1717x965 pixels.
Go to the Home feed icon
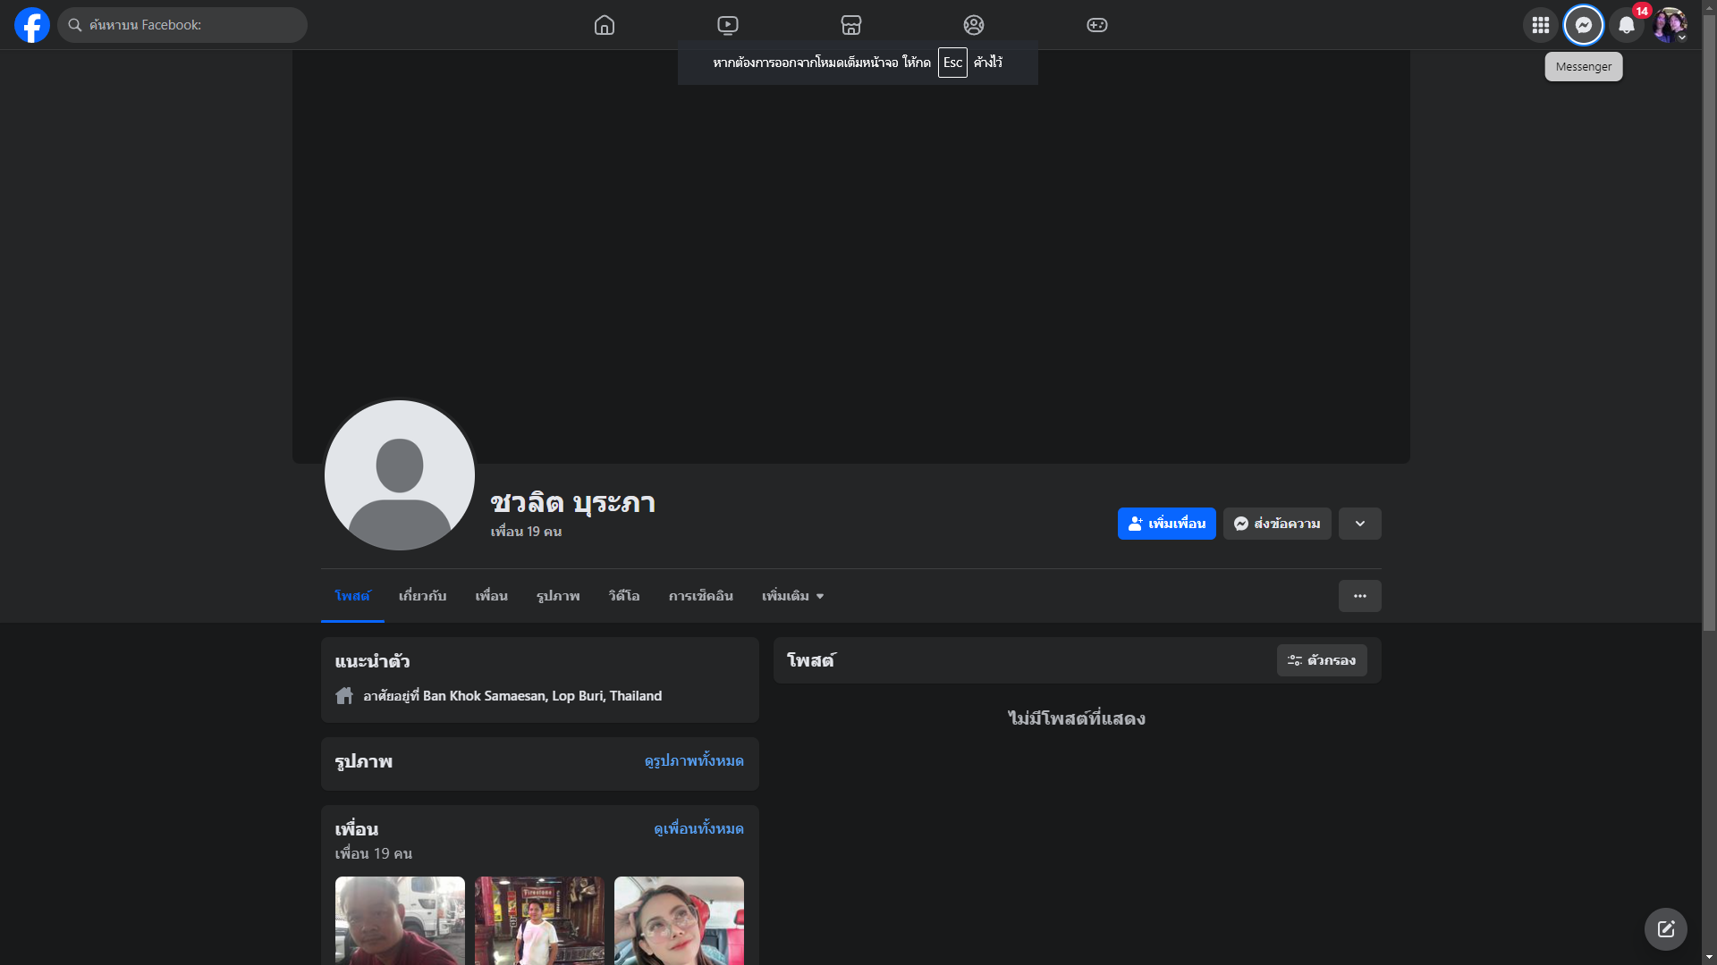[605, 25]
